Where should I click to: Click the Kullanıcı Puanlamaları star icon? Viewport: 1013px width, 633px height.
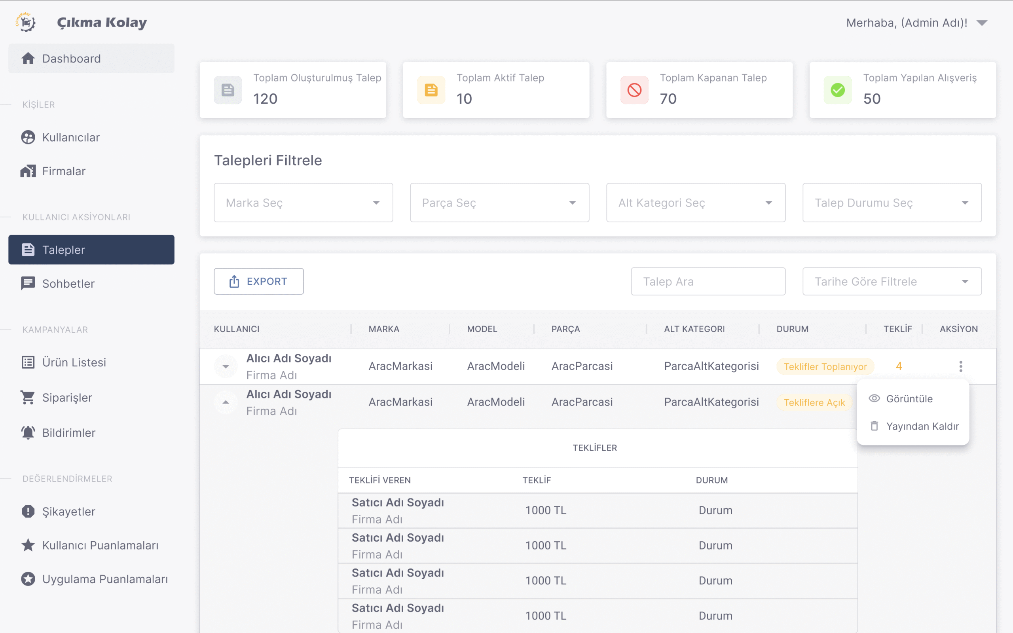click(x=28, y=545)
